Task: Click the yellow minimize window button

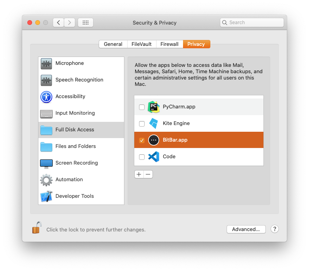Action: [x=38, y=23]
